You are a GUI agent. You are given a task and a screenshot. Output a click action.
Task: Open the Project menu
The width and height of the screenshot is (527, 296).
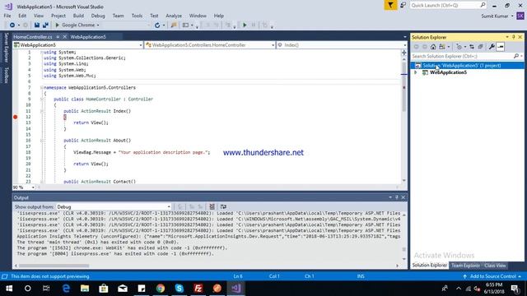pyautogui.click(x=58, y=16)
